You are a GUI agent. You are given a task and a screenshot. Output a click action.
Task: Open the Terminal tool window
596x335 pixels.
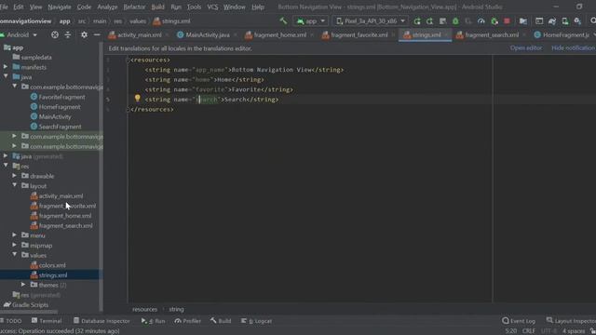[x=47, y=321]
